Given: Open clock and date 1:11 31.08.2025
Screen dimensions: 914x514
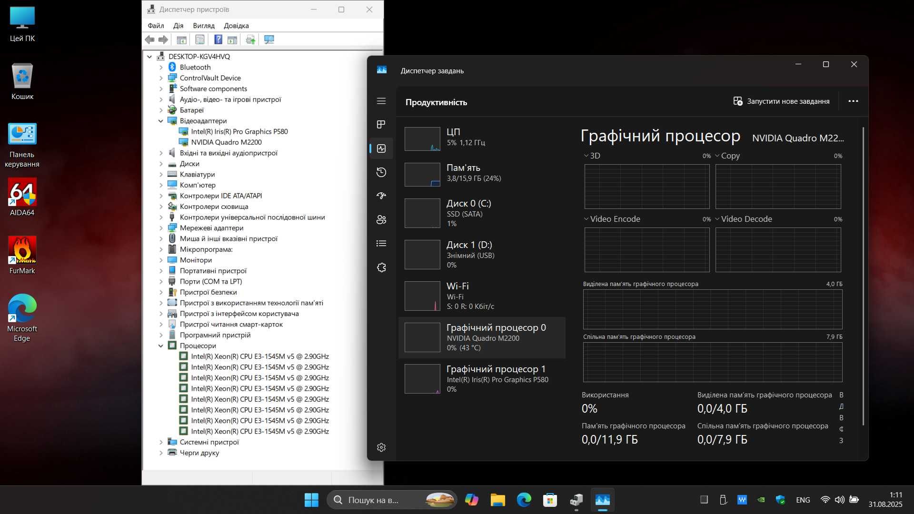Looking at the screenshot, I should (x=885, y=500).
